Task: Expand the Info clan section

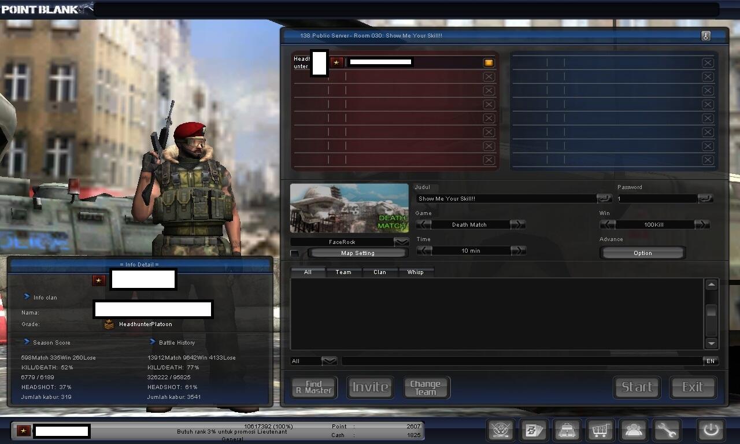Action: click(x=27, y=297)
